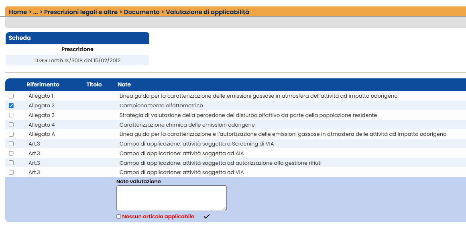Viewport: 466px width, 248px height.
Task: Click the Titolo column header
Action: (x=94, y=84)
